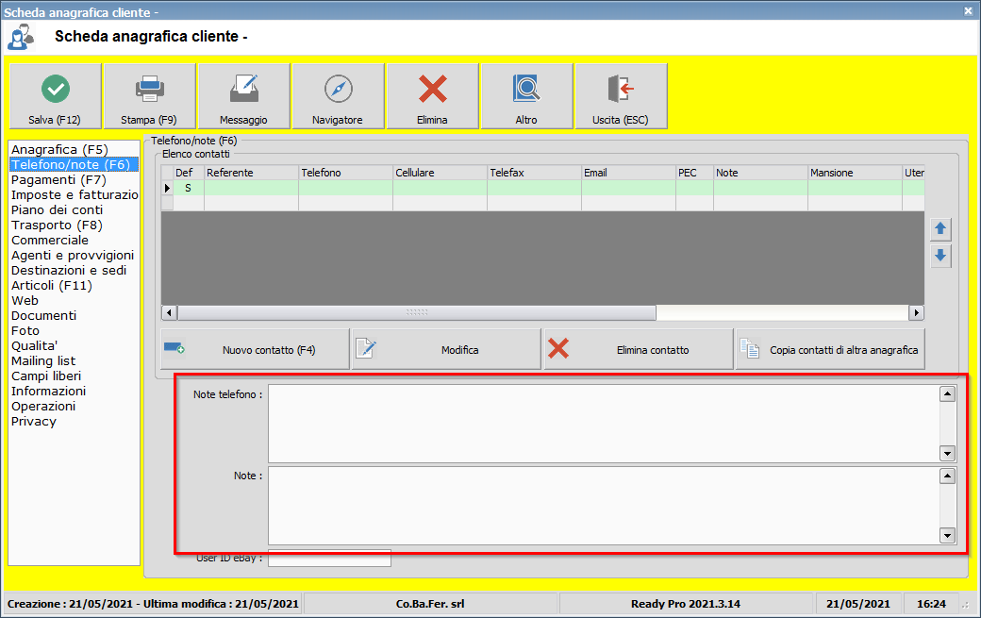Exit with the Uscita (ESC) button
Viewport: 981px width, 618px height.
(x=622, y=96)
